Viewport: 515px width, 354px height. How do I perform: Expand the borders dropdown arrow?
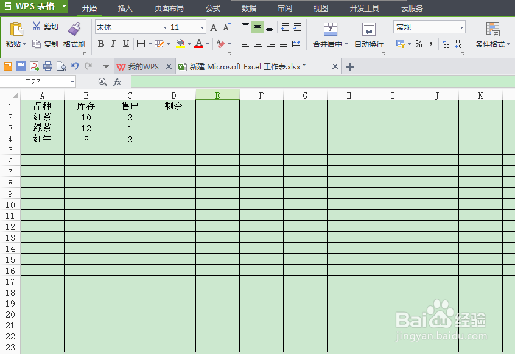click(150, 44)
